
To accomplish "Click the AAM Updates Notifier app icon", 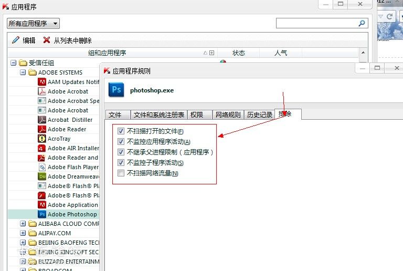I will 41,82.
